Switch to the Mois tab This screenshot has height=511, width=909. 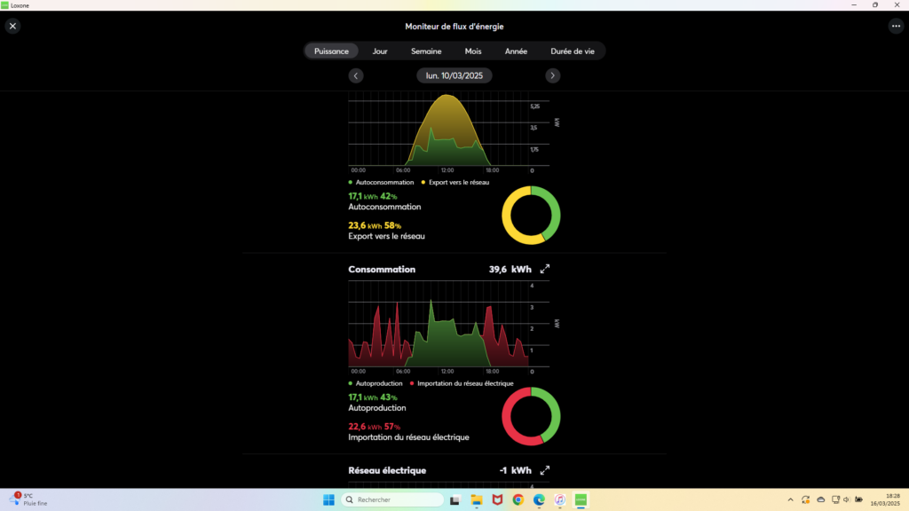(x=473, y=51)
